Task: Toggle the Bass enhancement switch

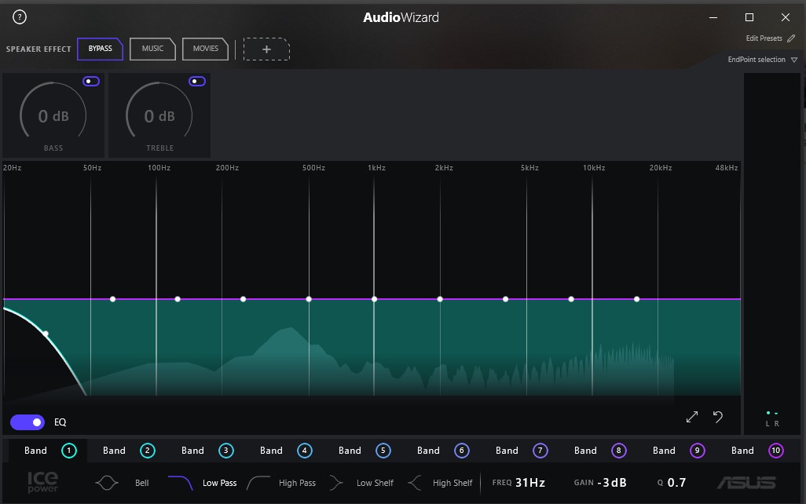Action: pyautogui.click(x=91, y=81)
